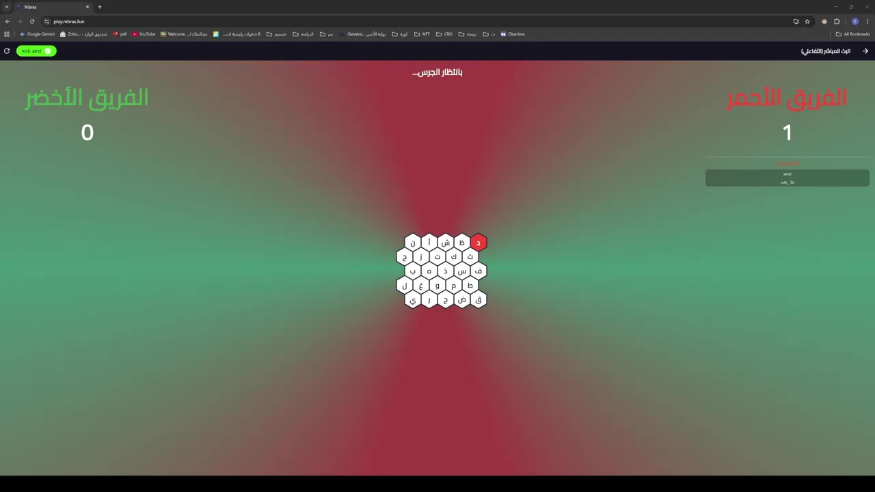Open the pdf bookmark
Viewport: 875px width, 492px height.
120,34
